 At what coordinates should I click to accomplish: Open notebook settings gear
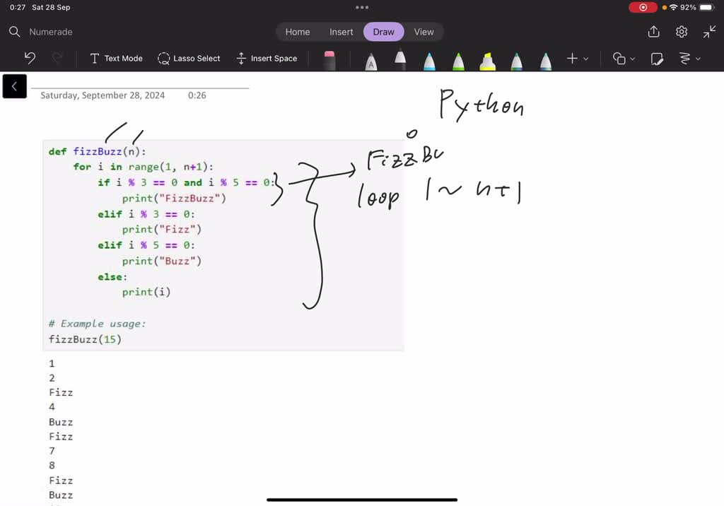pyautogui.click(x=682, y=32)
